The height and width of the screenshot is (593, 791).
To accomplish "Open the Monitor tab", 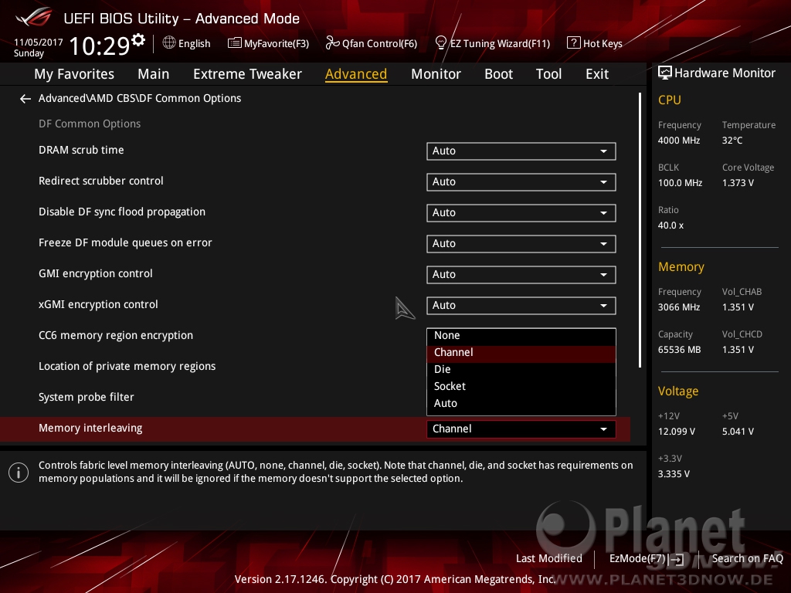I will point(436,74).
